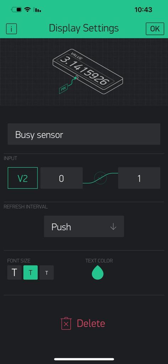Confirm settings with the OK button
The image size is (168, 364).
[155, 28]
